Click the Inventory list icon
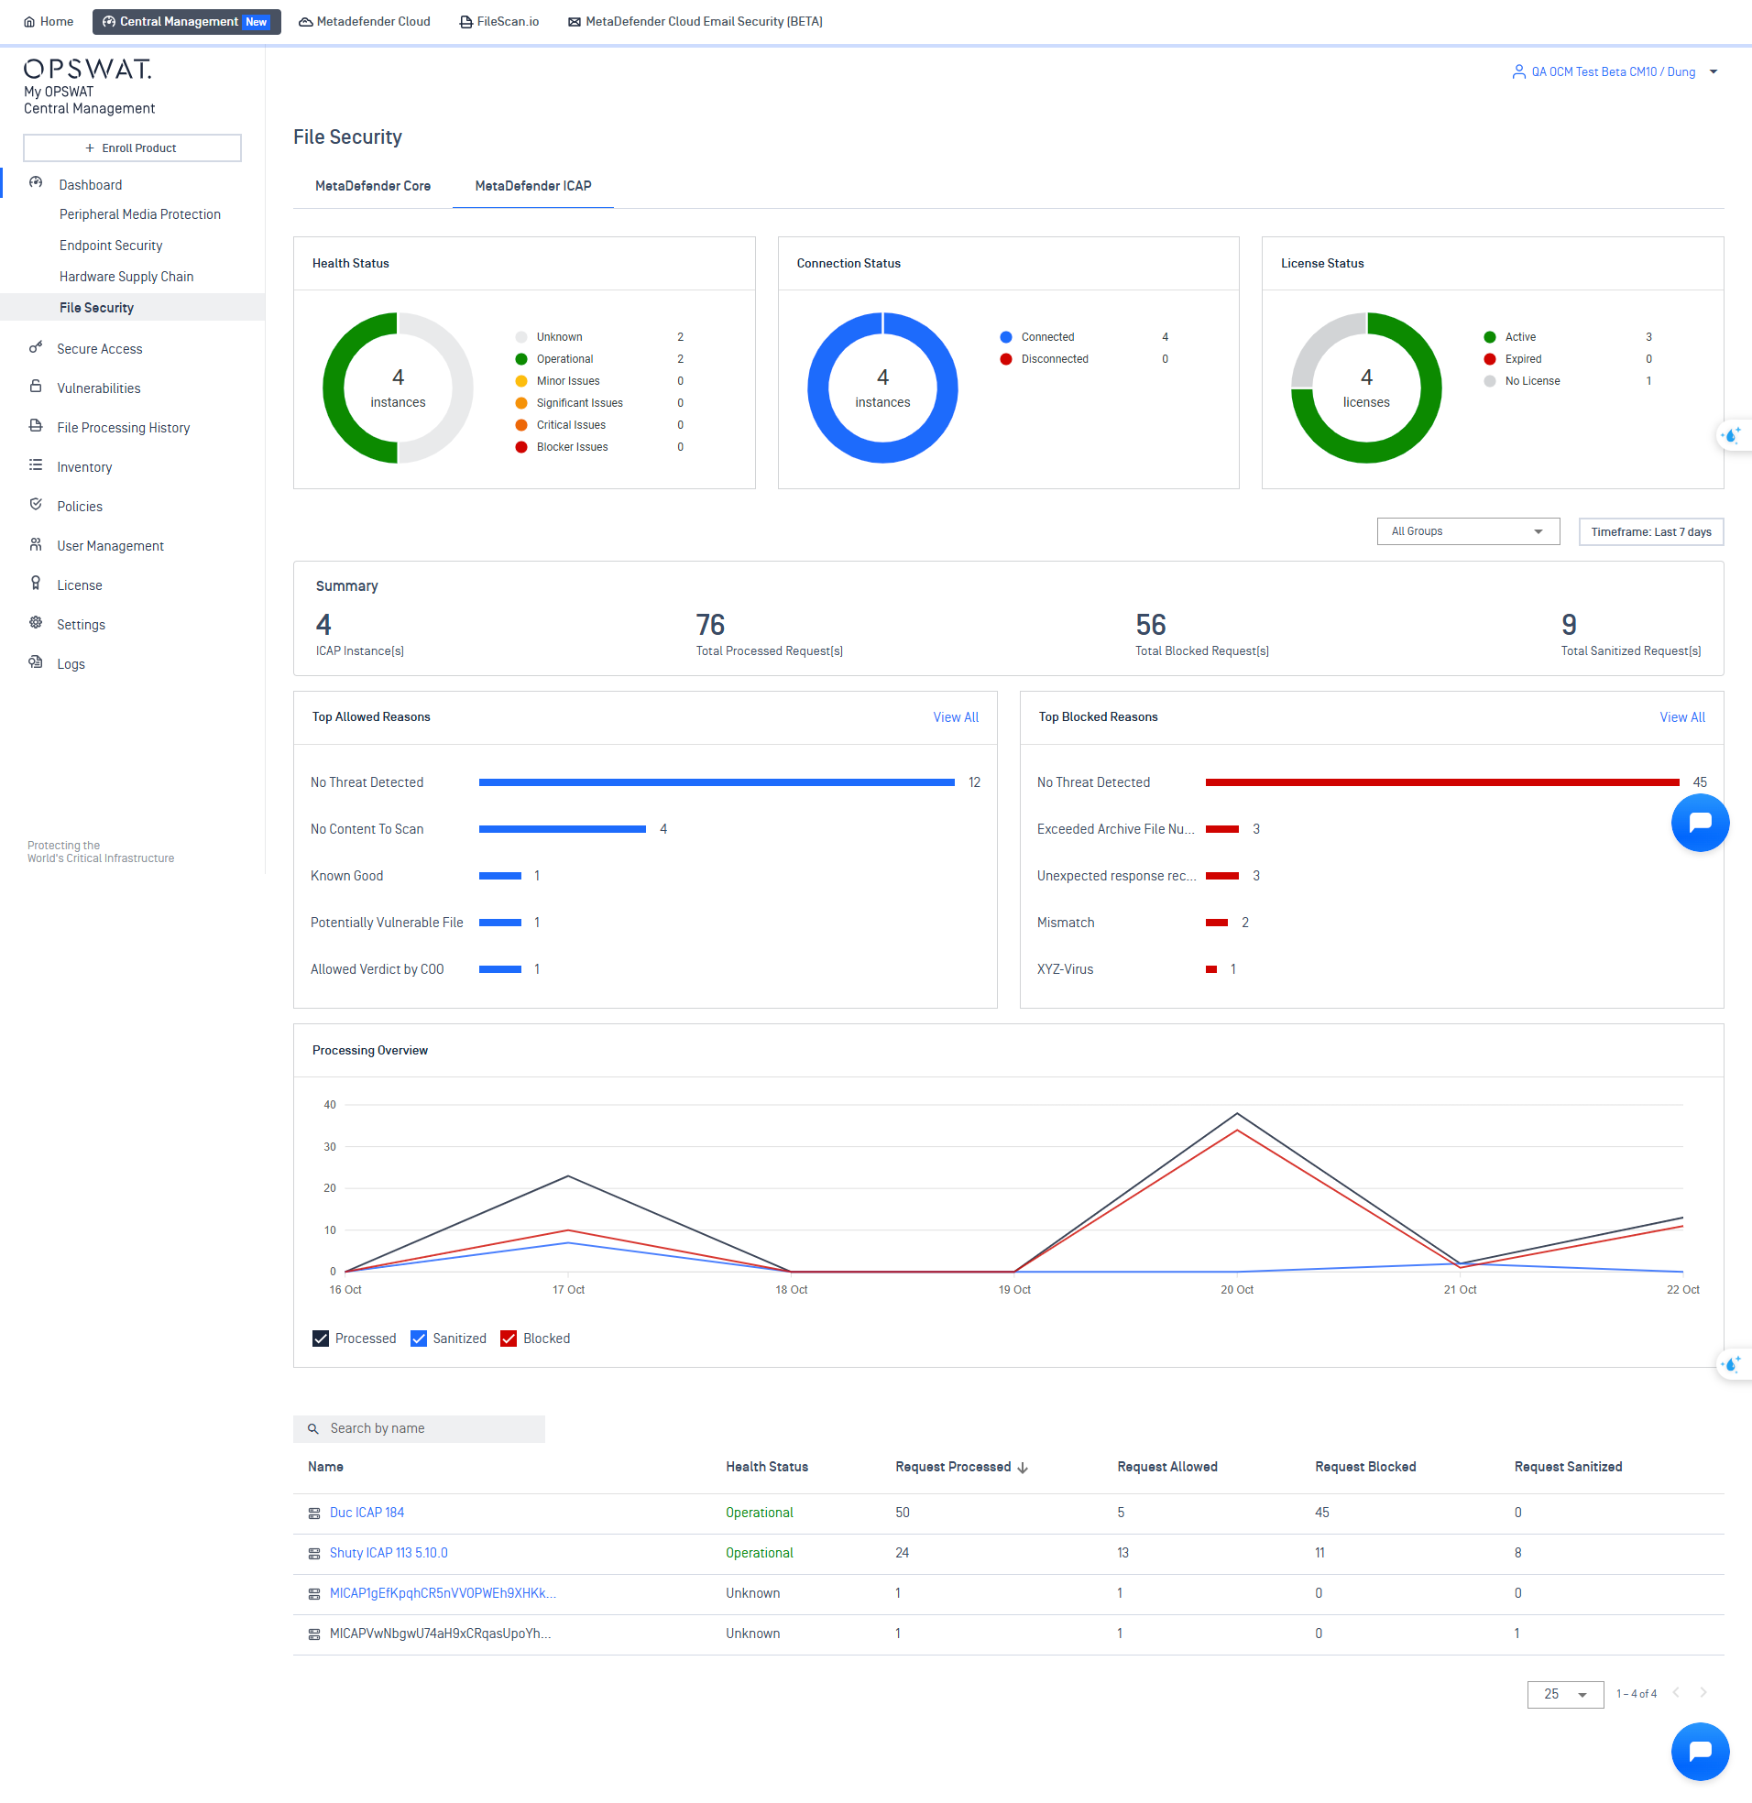Viewport: 1752px width, 1803px height. click(36, 465)
